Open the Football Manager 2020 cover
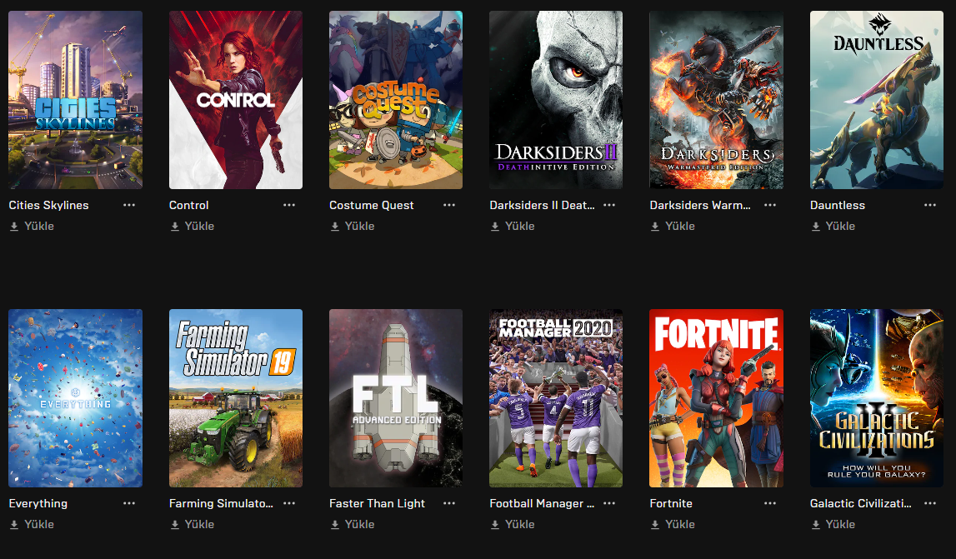The height and width of the screenshot is (559, 956). pyautogui.click(x=556, y=398)
